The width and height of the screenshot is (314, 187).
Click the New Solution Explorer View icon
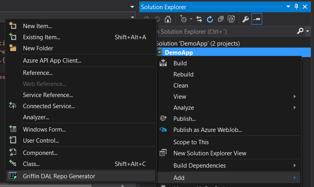[x=163, y=153]
